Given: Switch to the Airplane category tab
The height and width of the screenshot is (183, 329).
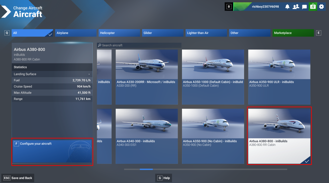Looking at the screenshot, I should (76, 33).
